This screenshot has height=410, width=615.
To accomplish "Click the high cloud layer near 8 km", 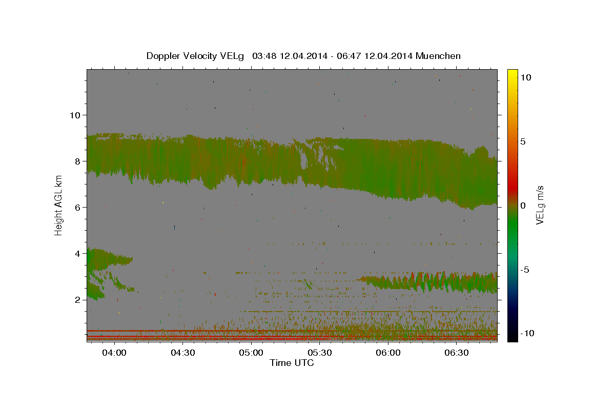I will click(292, 167).
